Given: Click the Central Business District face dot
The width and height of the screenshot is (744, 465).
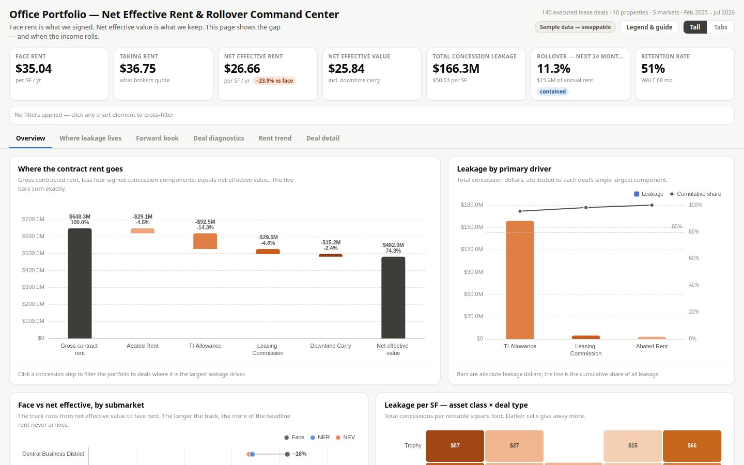Looking at the screenshot, I should point(287,454).
